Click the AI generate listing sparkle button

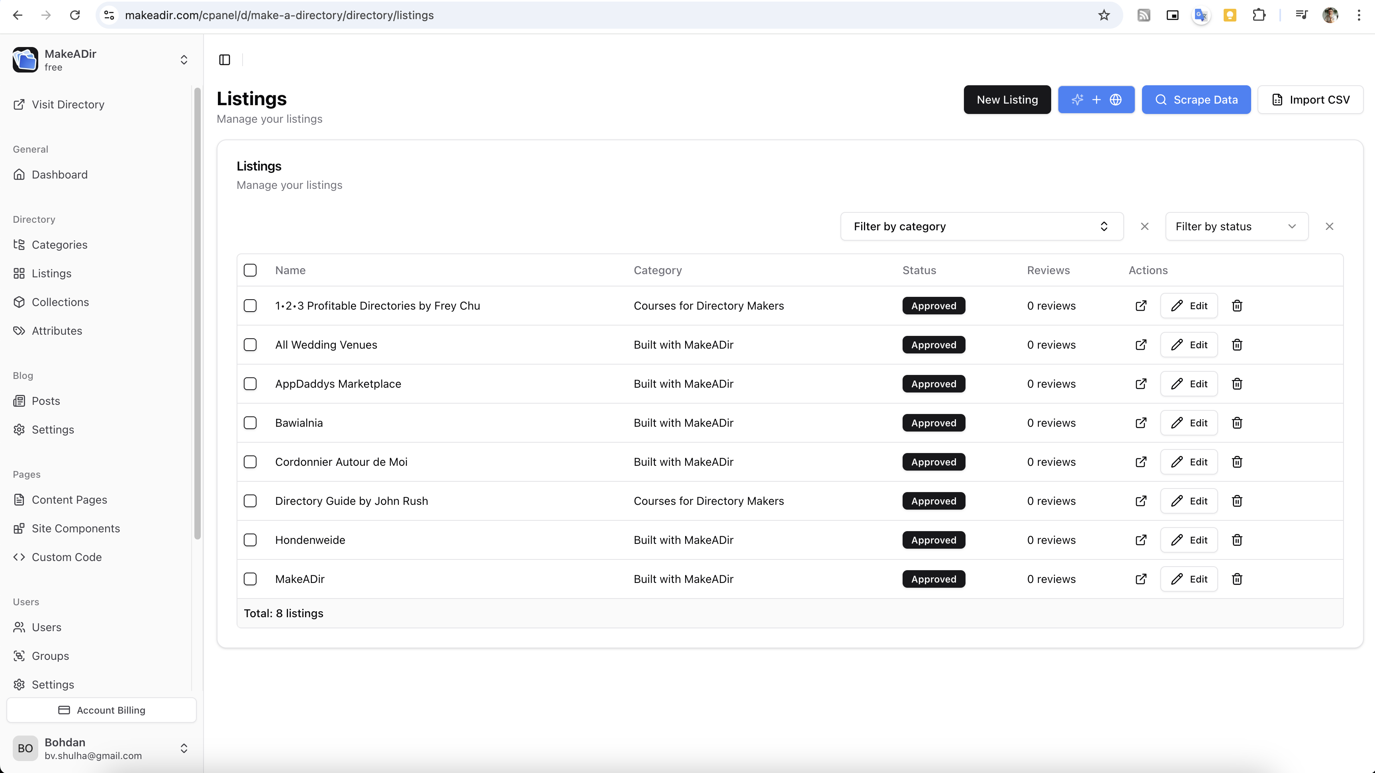point(1096,100)
